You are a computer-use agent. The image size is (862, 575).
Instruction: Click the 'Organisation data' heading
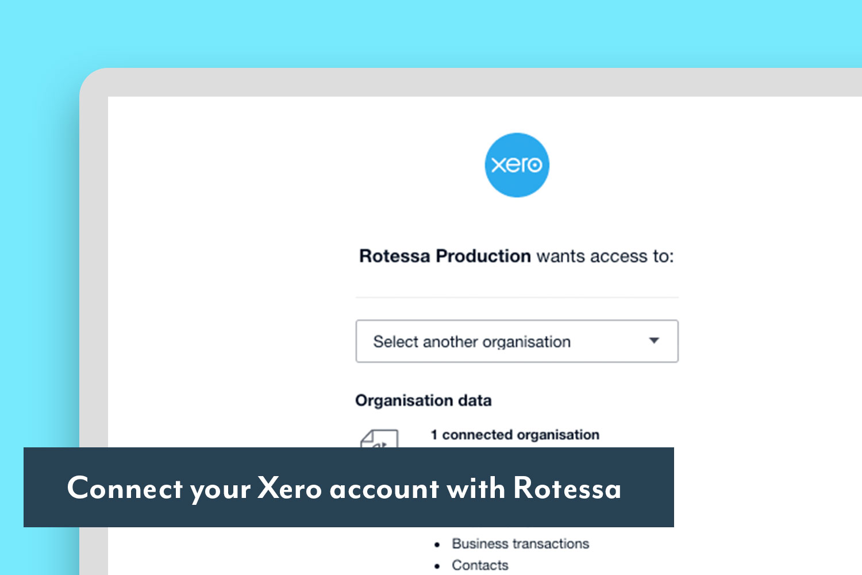click(424, 400)
